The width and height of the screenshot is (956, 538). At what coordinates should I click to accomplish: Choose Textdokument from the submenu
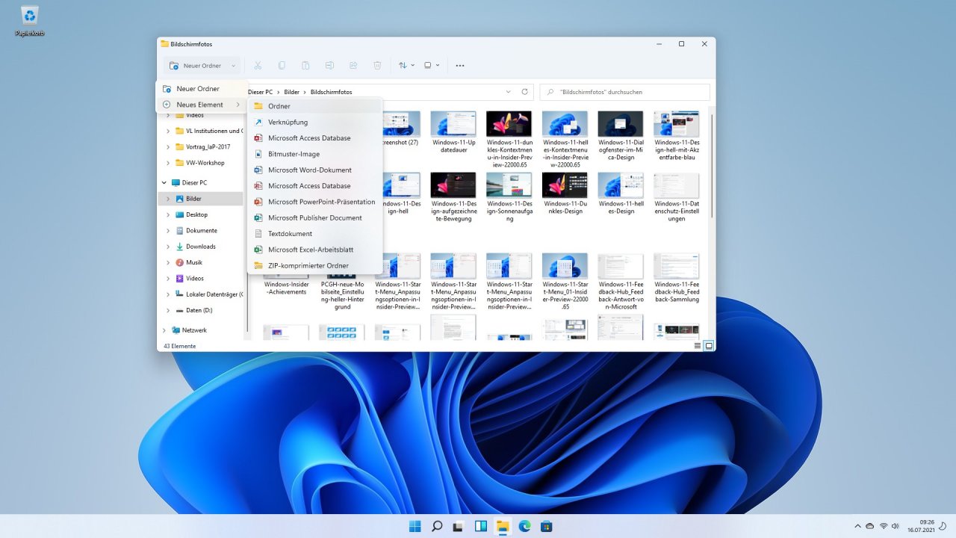314,233
